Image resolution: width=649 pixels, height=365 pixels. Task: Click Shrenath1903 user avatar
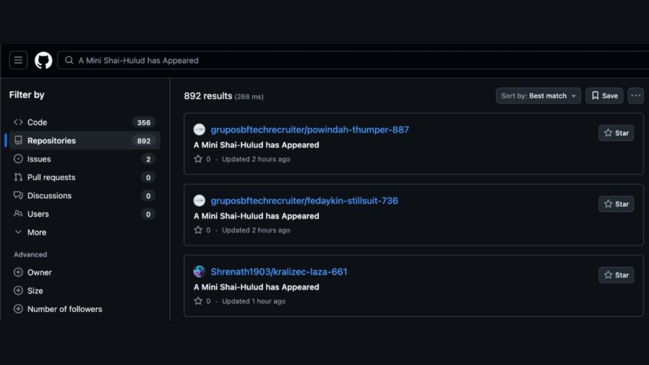[x=200, y=272]
